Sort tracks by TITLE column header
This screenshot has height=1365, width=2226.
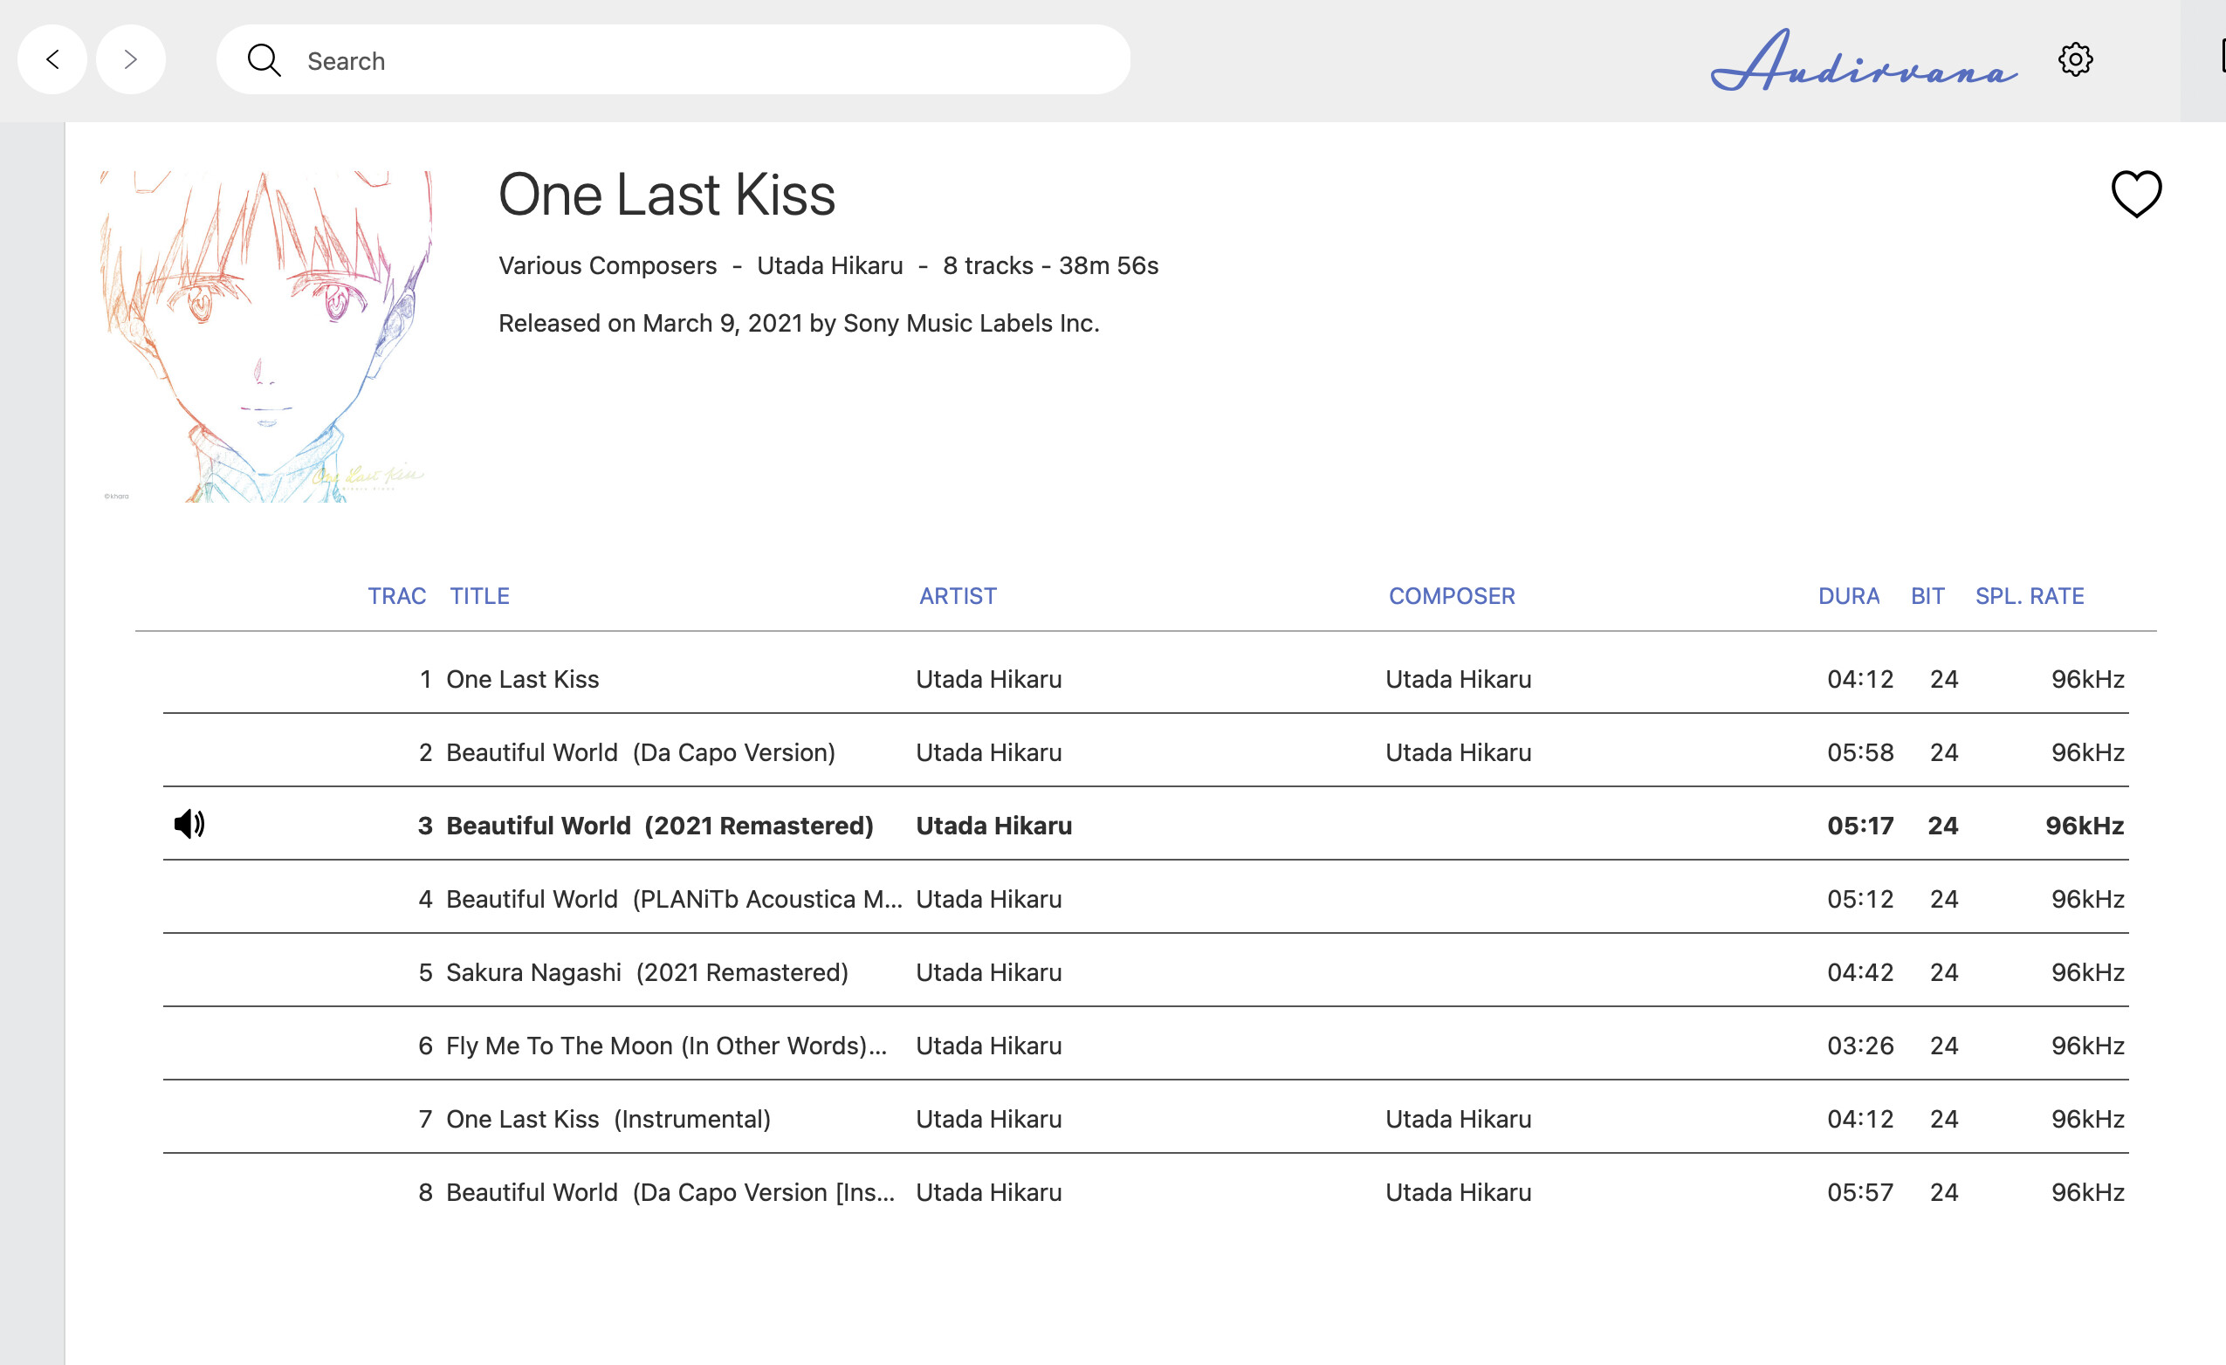(480, 596)
